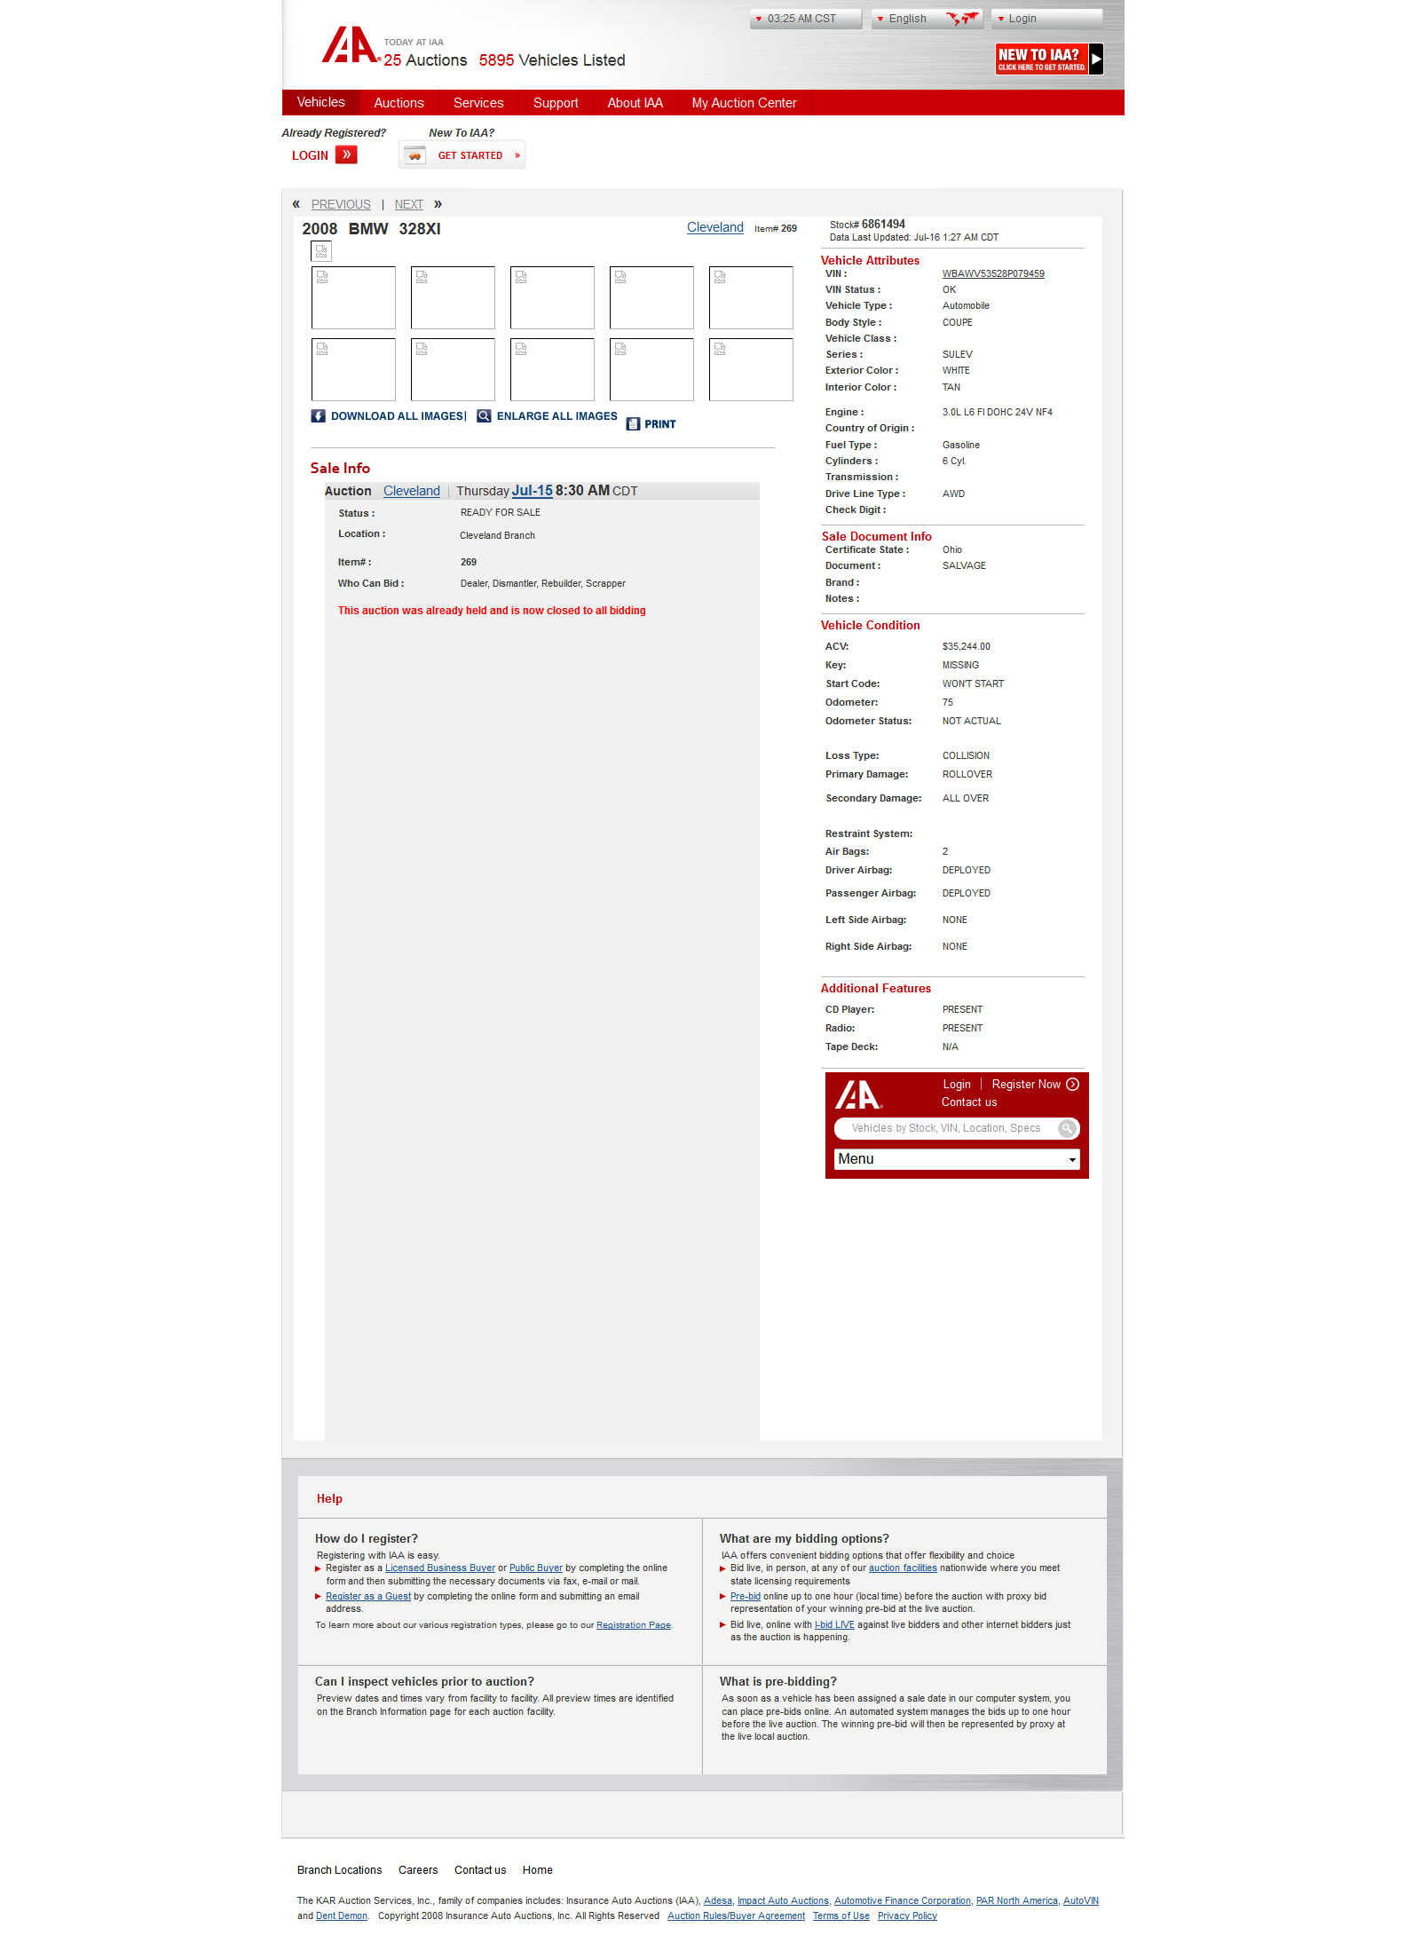This screenshot has width=1405, height=1943.
Task: Click the second thumbnail in the bottom row
Action: 453,369
